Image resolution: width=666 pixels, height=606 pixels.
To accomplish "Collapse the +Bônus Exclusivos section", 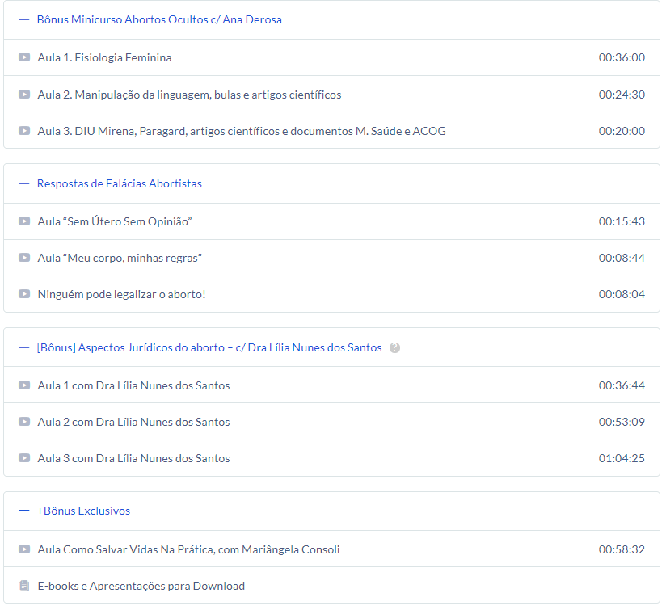I will 24,511.
